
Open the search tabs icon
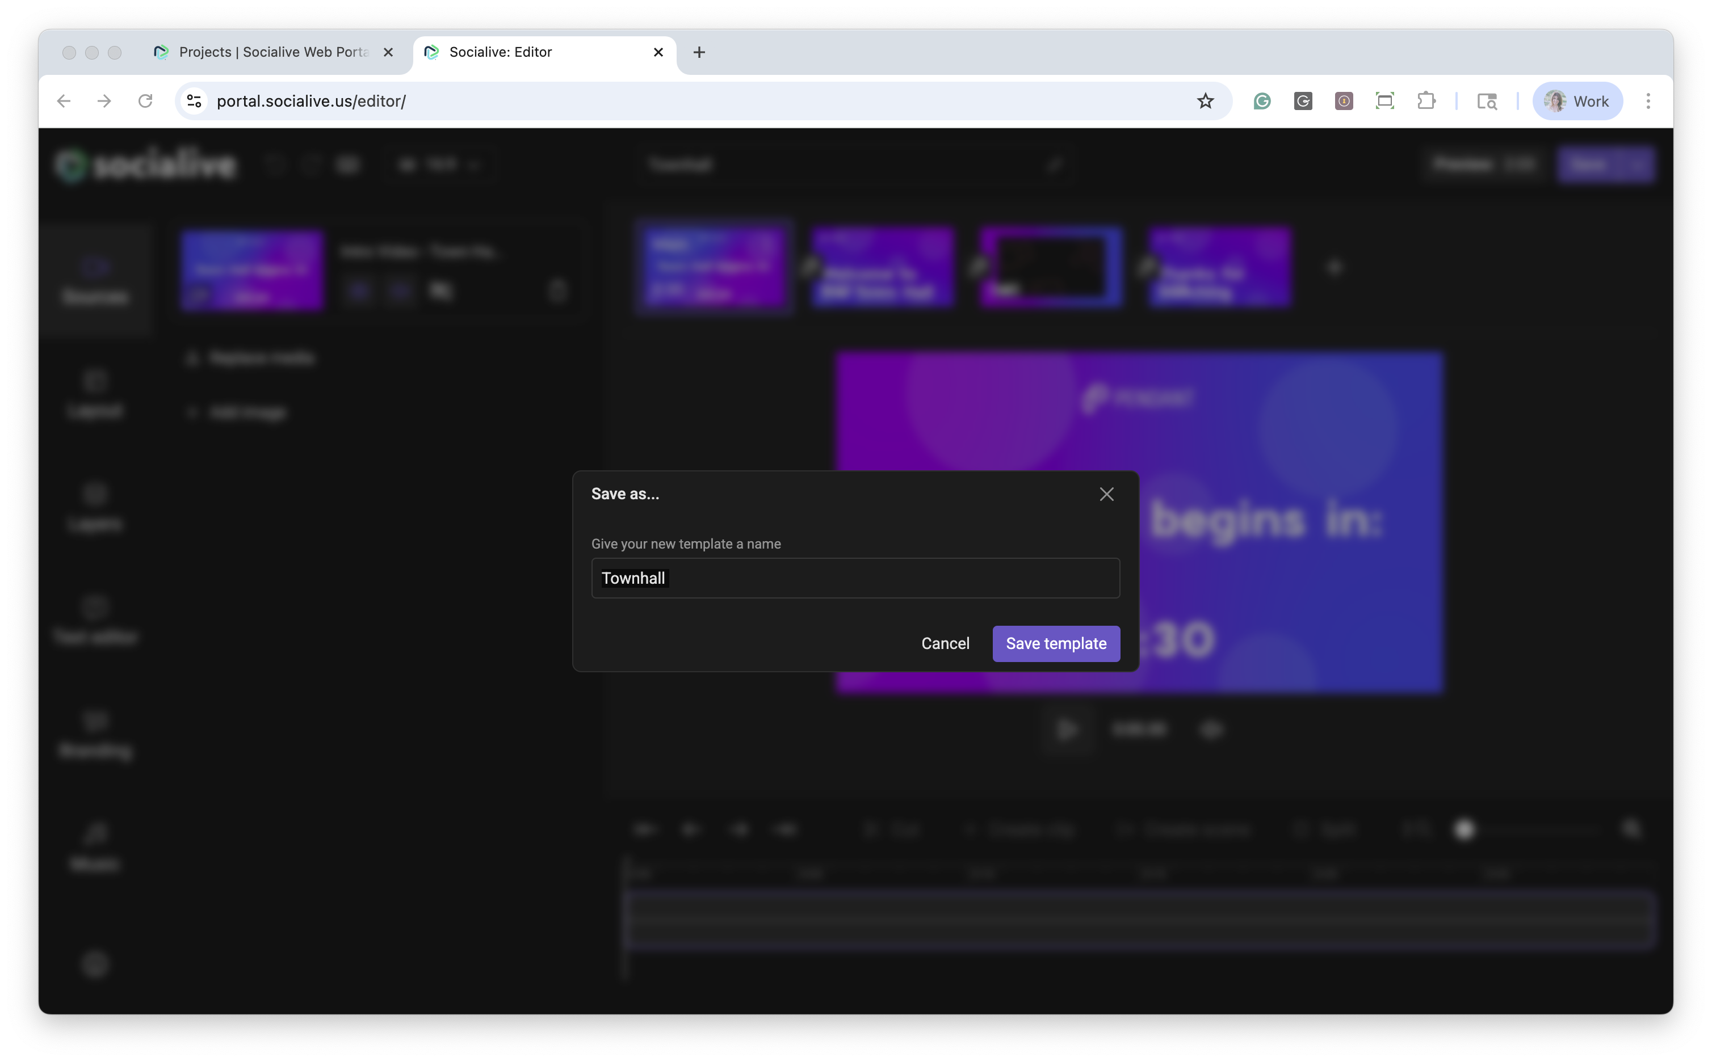tap(1487, 101)
